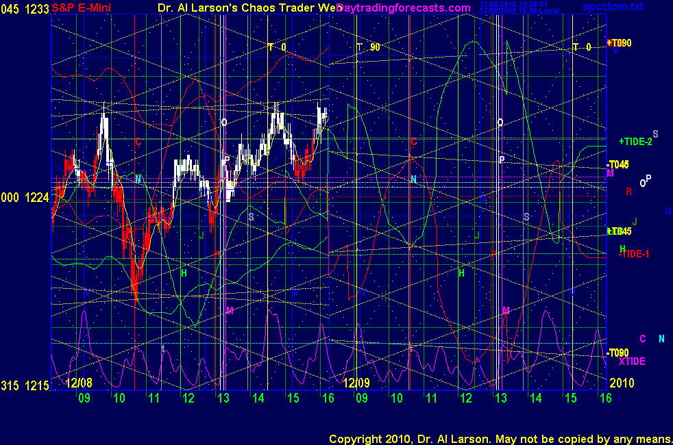673x445 pixels.
Task: Click the 09 hour label under 12/08
Action: [x=84, y=398]
